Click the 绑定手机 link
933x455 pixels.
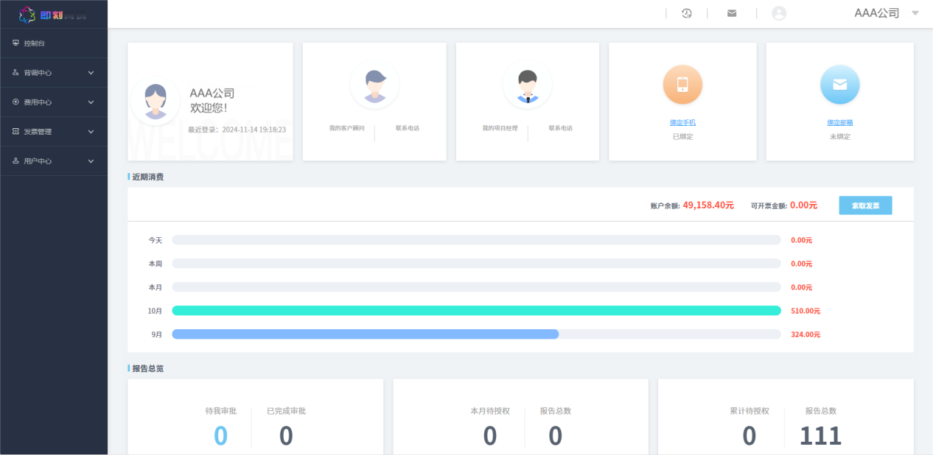point(682,122)
